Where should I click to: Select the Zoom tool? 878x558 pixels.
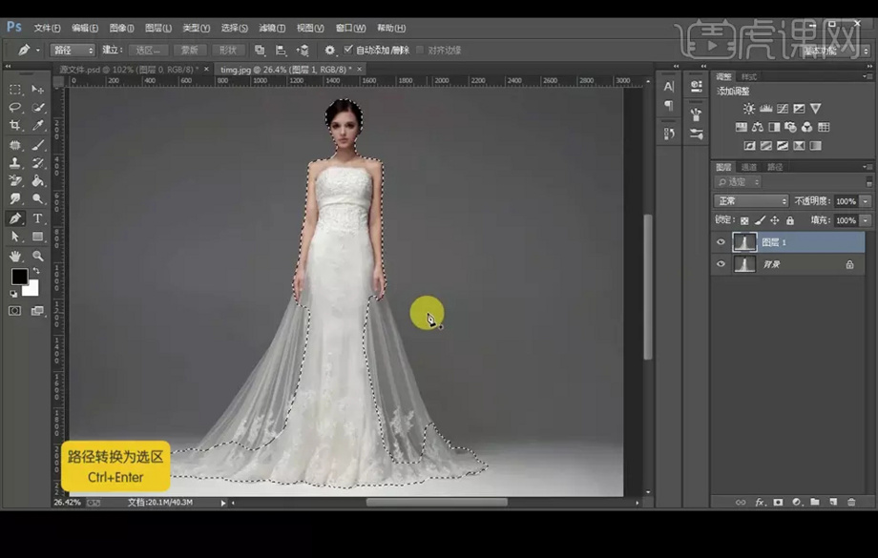coord(37,256)
